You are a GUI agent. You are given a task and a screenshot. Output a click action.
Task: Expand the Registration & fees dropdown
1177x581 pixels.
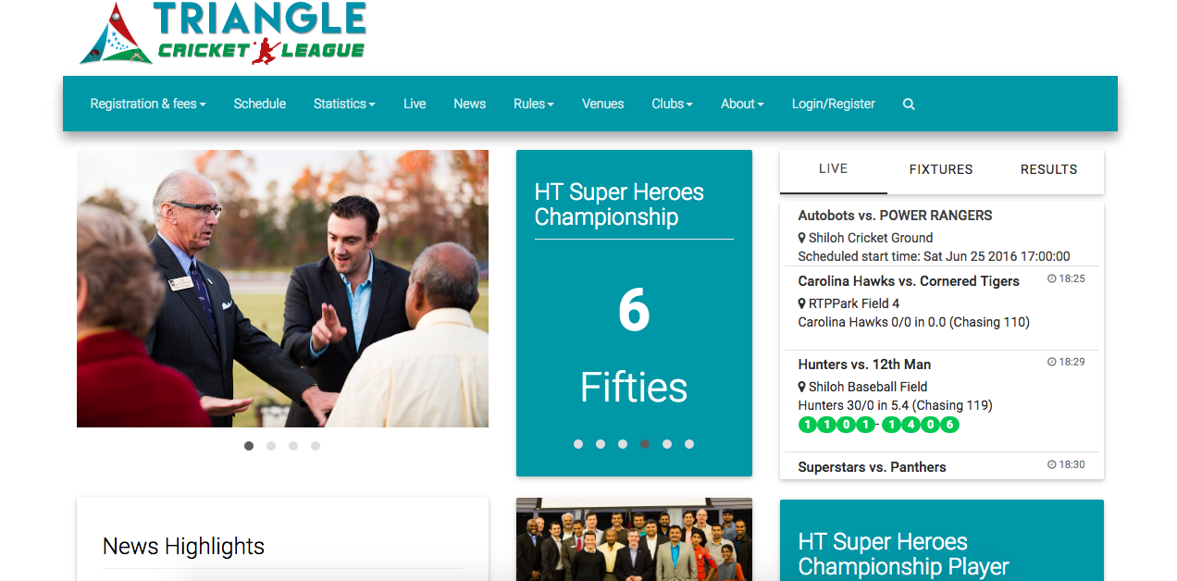147,105
